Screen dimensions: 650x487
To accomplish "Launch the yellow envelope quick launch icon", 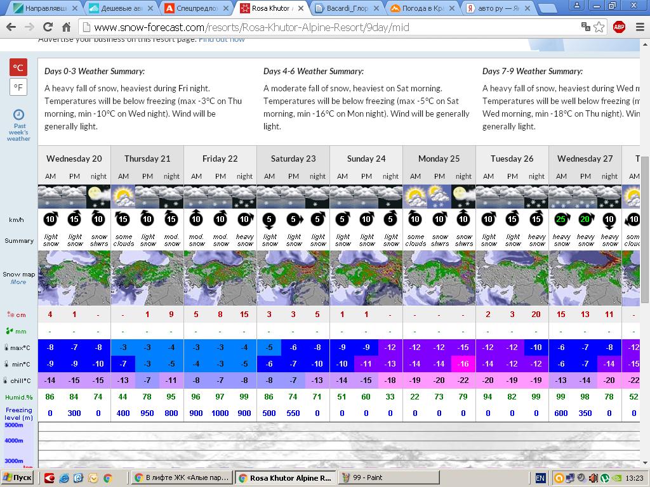I will pos(93,478).
